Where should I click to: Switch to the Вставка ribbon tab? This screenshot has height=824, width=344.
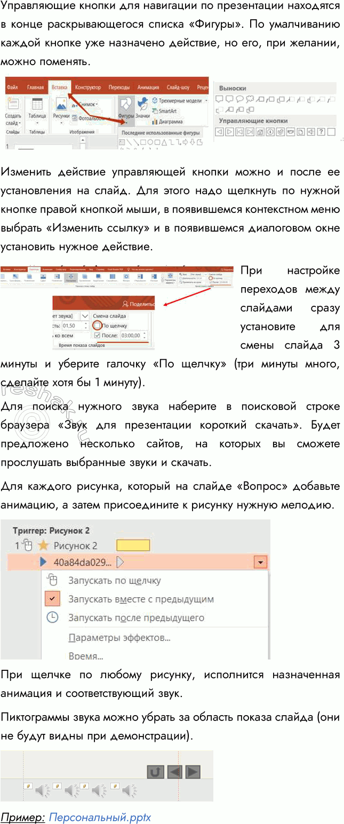59,88
